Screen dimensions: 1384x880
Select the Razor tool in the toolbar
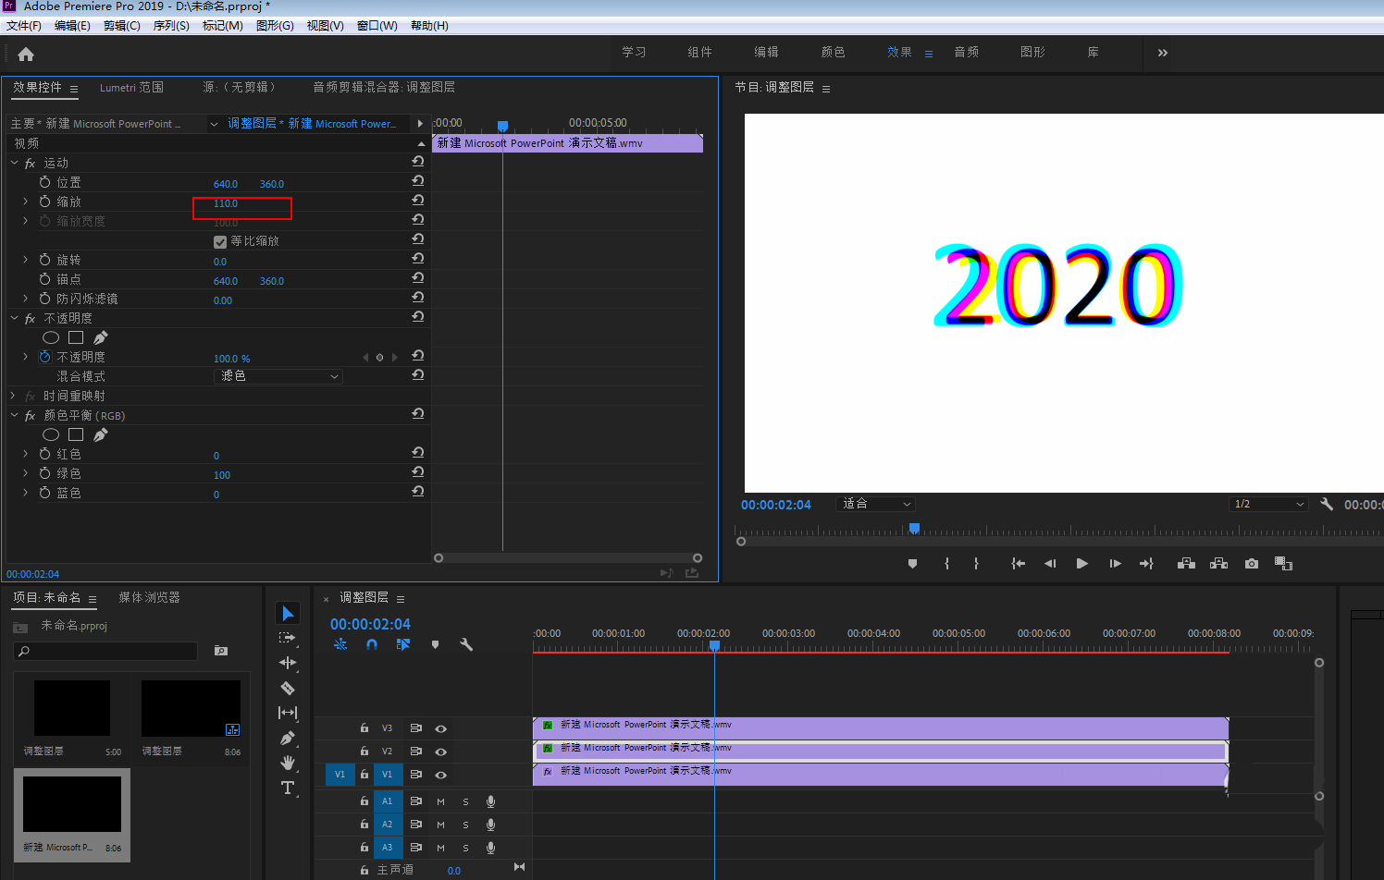pos(288,688)
